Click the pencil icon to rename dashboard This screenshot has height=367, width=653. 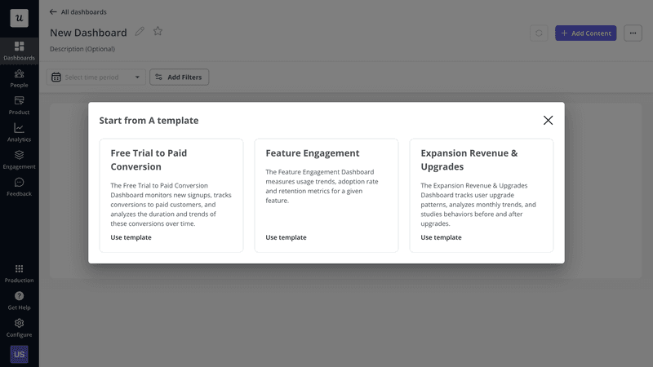[140, 32]
